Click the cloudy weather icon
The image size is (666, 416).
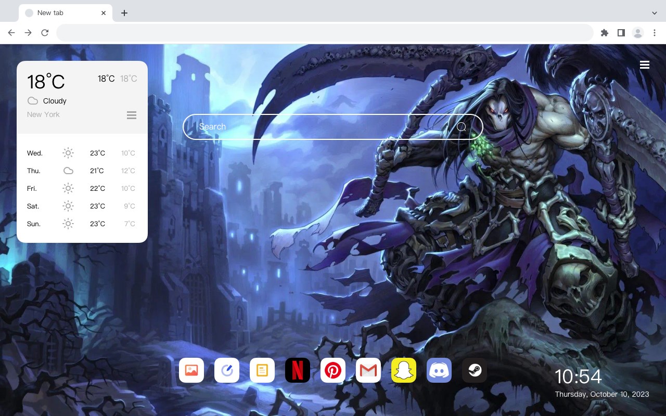pyautogui.click(x=33, y=101)
